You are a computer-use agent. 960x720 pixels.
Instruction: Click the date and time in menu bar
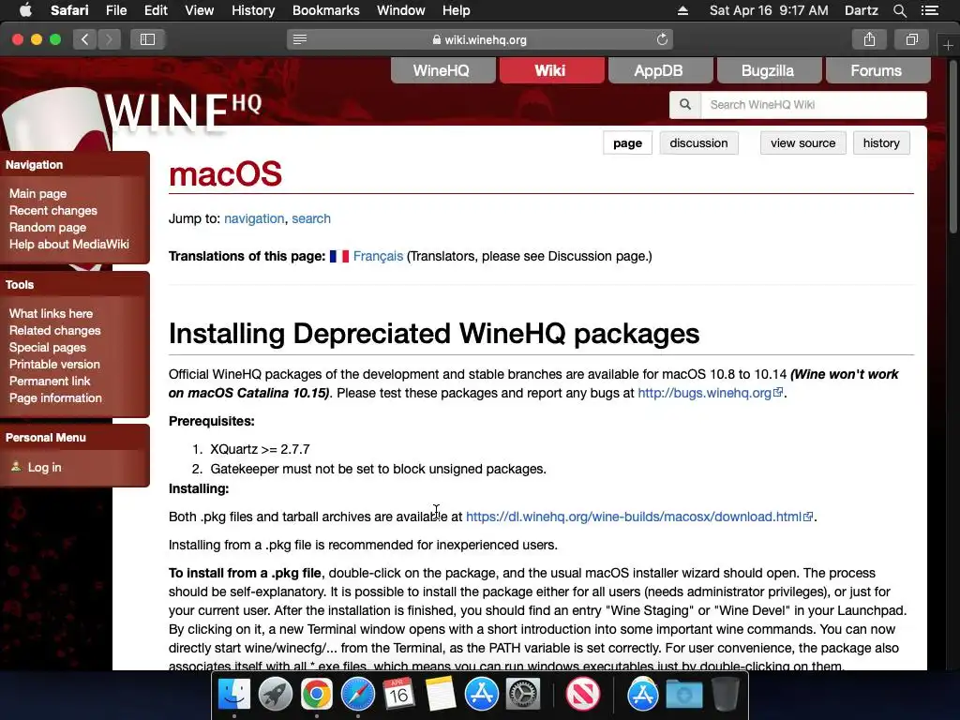(769, 10)
